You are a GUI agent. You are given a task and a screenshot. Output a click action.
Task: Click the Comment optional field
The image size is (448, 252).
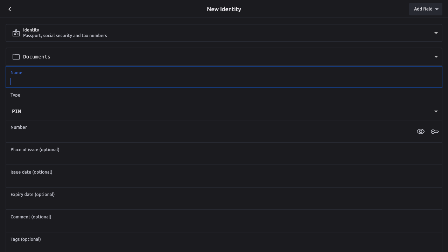pyautogui.click(x=224, y=225)
